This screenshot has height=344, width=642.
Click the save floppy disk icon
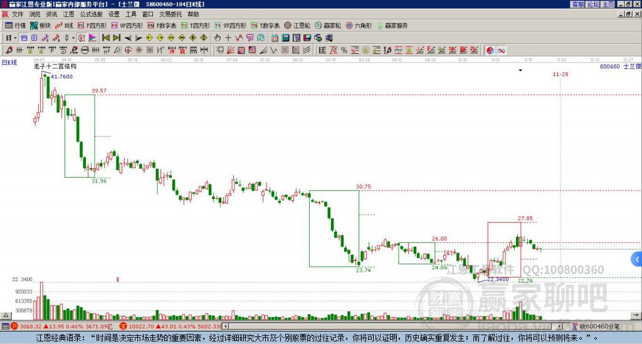click(307, 38)
